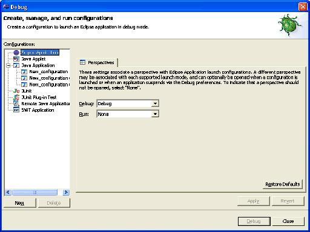Click the Java Applet icon
Screen dimensions: 310x232
(16, 59)
